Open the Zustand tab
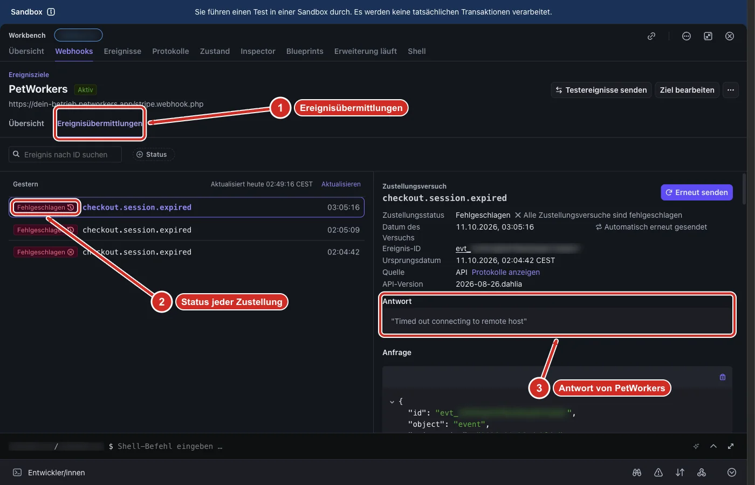Screen dimensions: 755x485 (215, 51)
